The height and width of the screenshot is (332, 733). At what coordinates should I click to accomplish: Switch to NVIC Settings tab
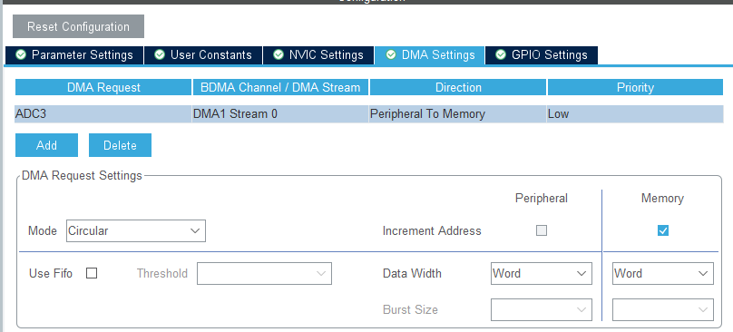coord(318,55)
